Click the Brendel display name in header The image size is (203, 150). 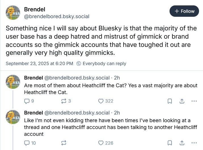[x=35, y=9]
